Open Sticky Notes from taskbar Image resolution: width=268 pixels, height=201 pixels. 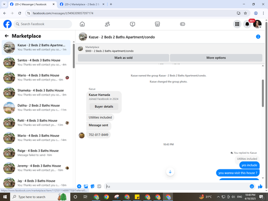point(137,197)
